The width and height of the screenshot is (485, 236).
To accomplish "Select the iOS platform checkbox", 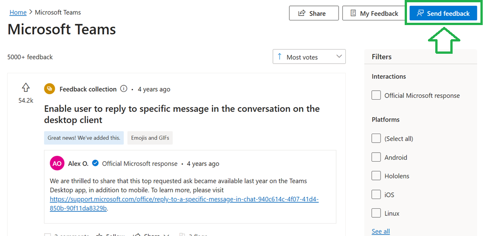I will pos(376,195).
